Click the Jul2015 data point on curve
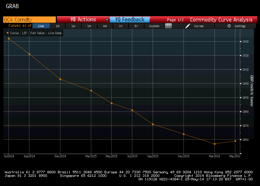 click(132, 110)
